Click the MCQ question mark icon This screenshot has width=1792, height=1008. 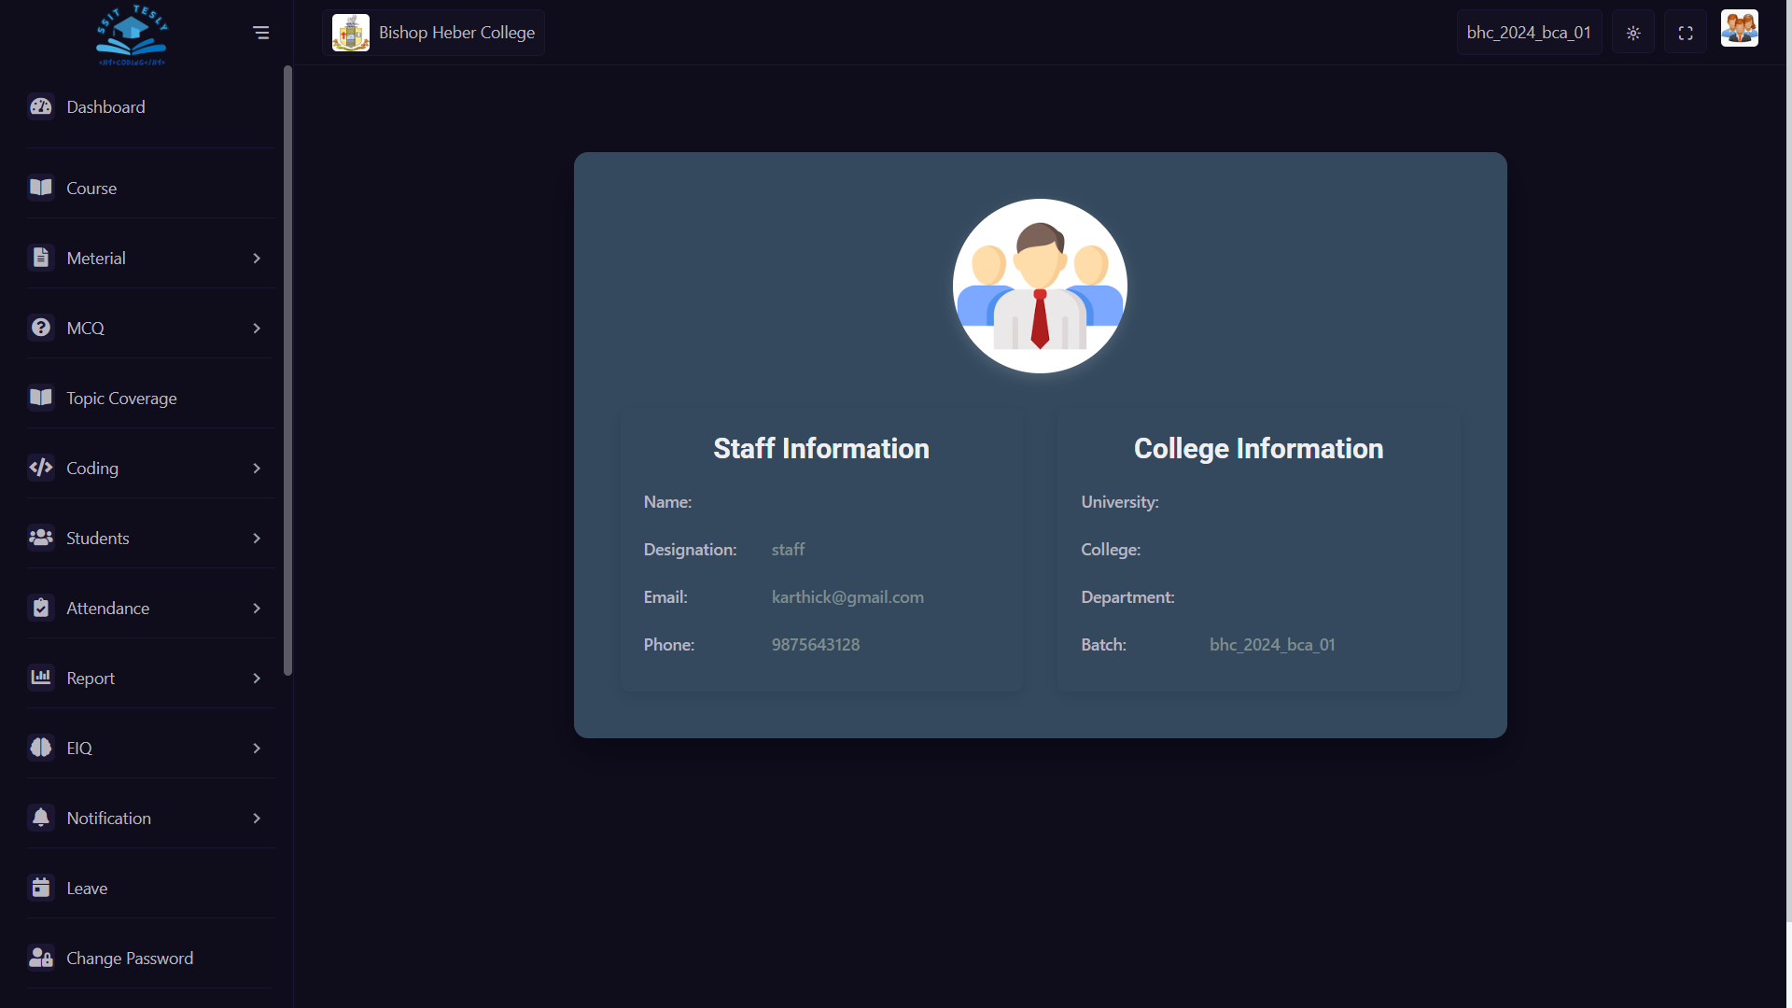[41, 328]
